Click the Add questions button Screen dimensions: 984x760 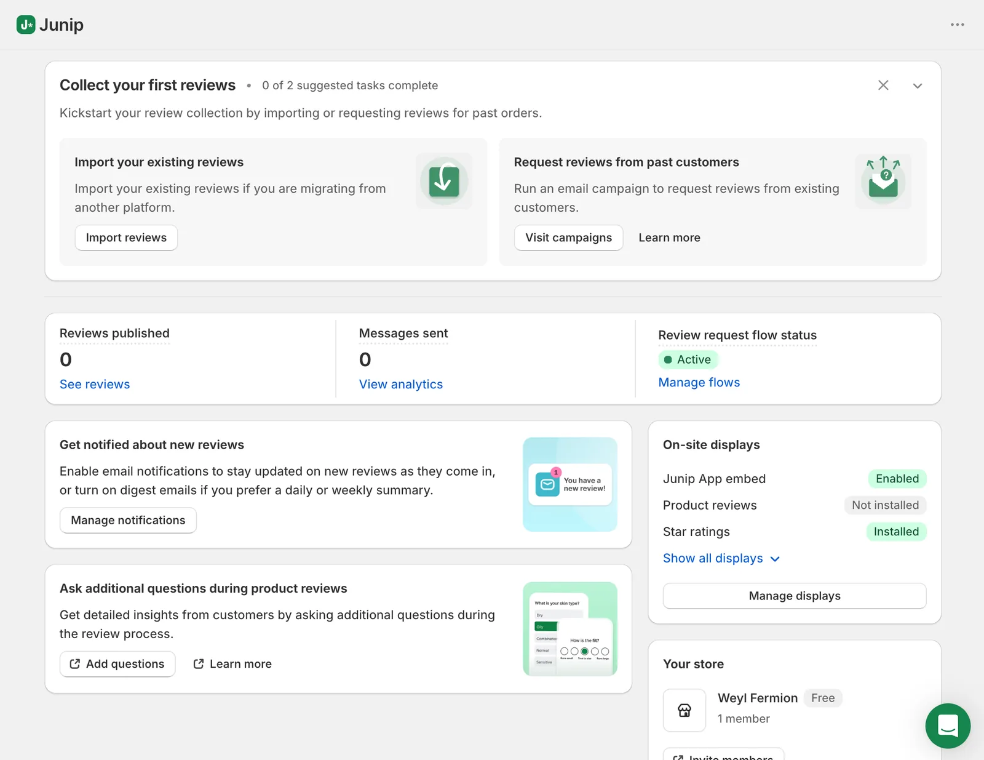(x=117, y=664)
